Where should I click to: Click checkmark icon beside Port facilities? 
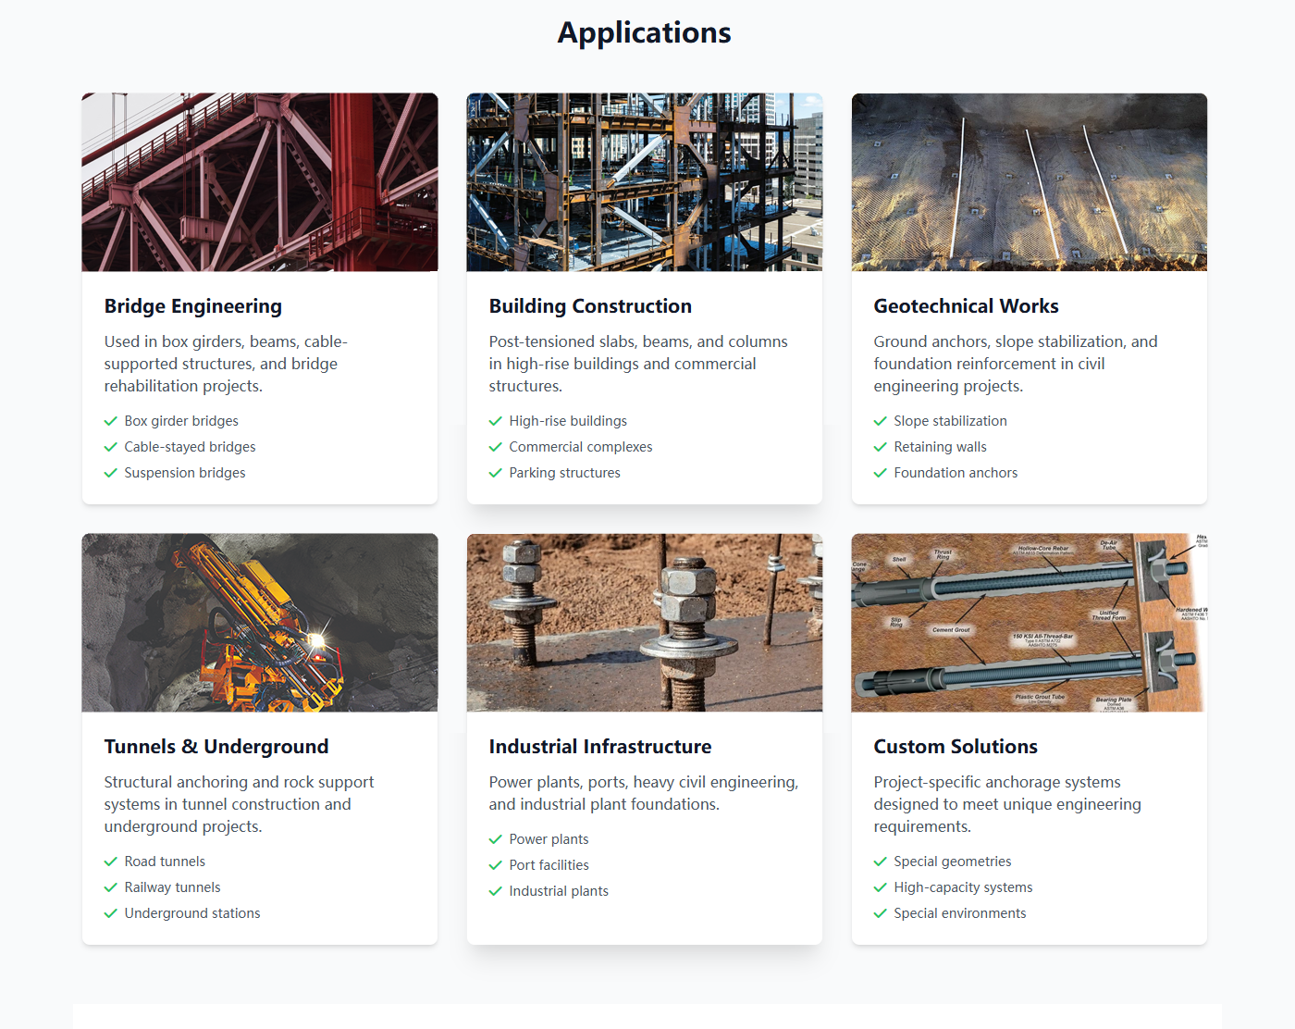coord(496,865)
